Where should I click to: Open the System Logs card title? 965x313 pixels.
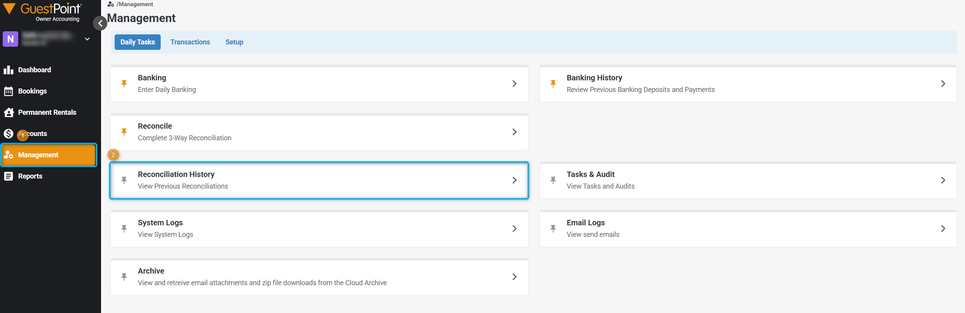point(160,223)
